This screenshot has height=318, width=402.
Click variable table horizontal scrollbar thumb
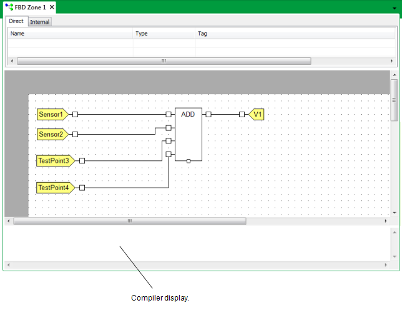tap(164, 61)
